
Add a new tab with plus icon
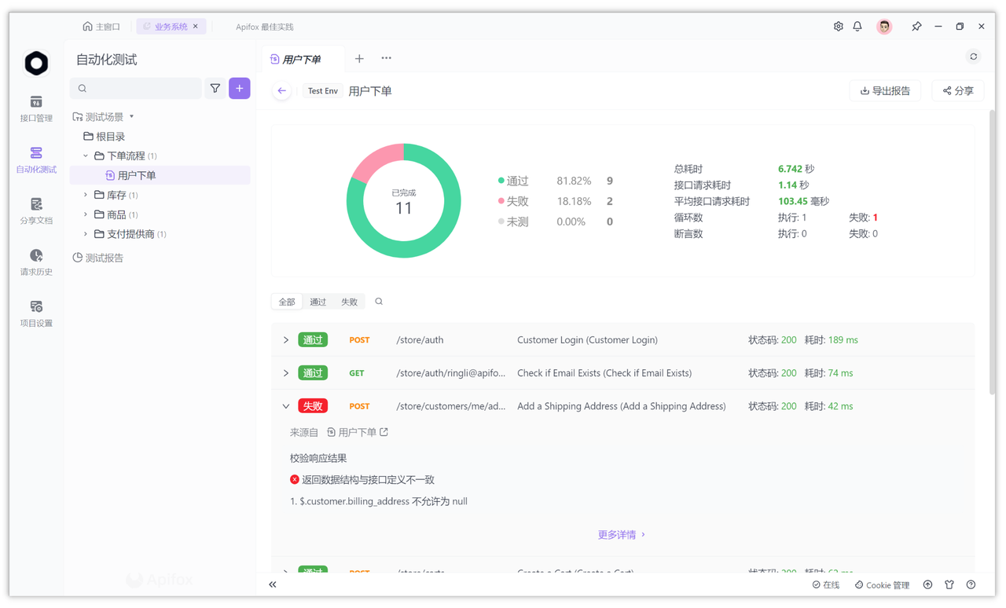(x=359, y=58)
